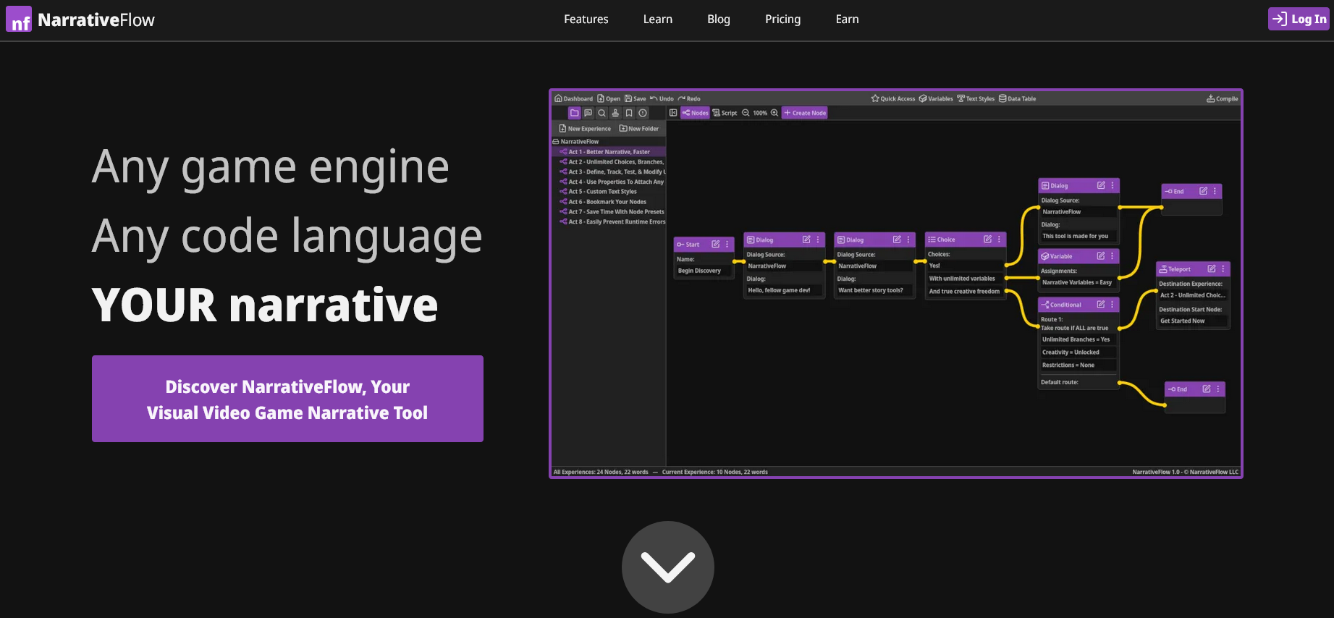Open three-dot menu on Variable node

tap(1113, 256)
